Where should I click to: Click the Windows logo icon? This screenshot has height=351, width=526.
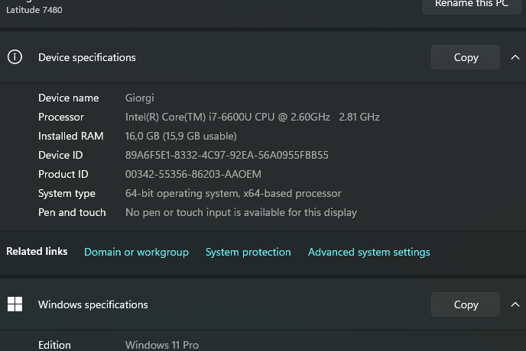[x=15, y=304]
